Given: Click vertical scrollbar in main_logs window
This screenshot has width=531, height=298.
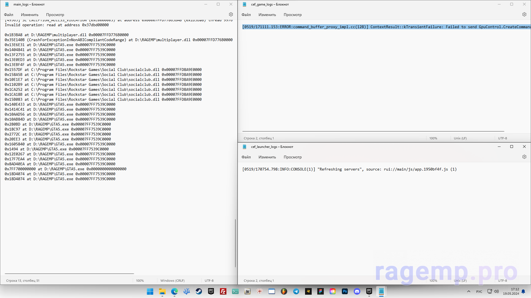Looking at the screenshot, I should [x=235, y=243].
